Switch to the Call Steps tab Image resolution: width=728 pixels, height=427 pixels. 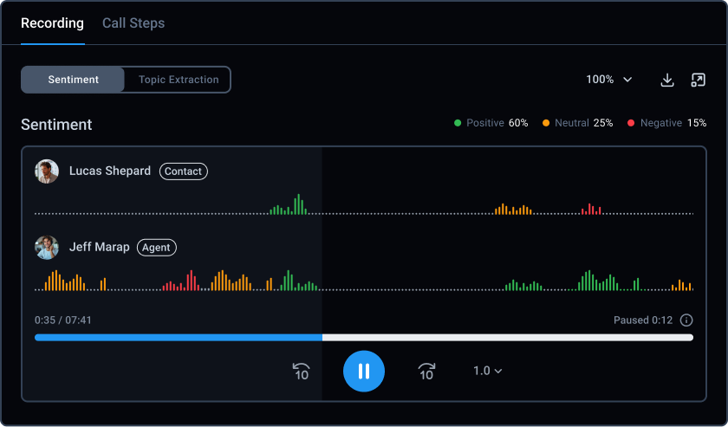[133, 23]
